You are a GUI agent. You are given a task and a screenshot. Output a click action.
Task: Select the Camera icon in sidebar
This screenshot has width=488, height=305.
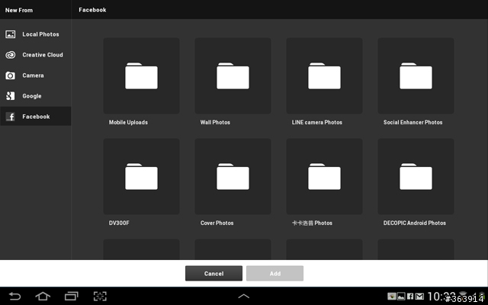coord(10,75)
